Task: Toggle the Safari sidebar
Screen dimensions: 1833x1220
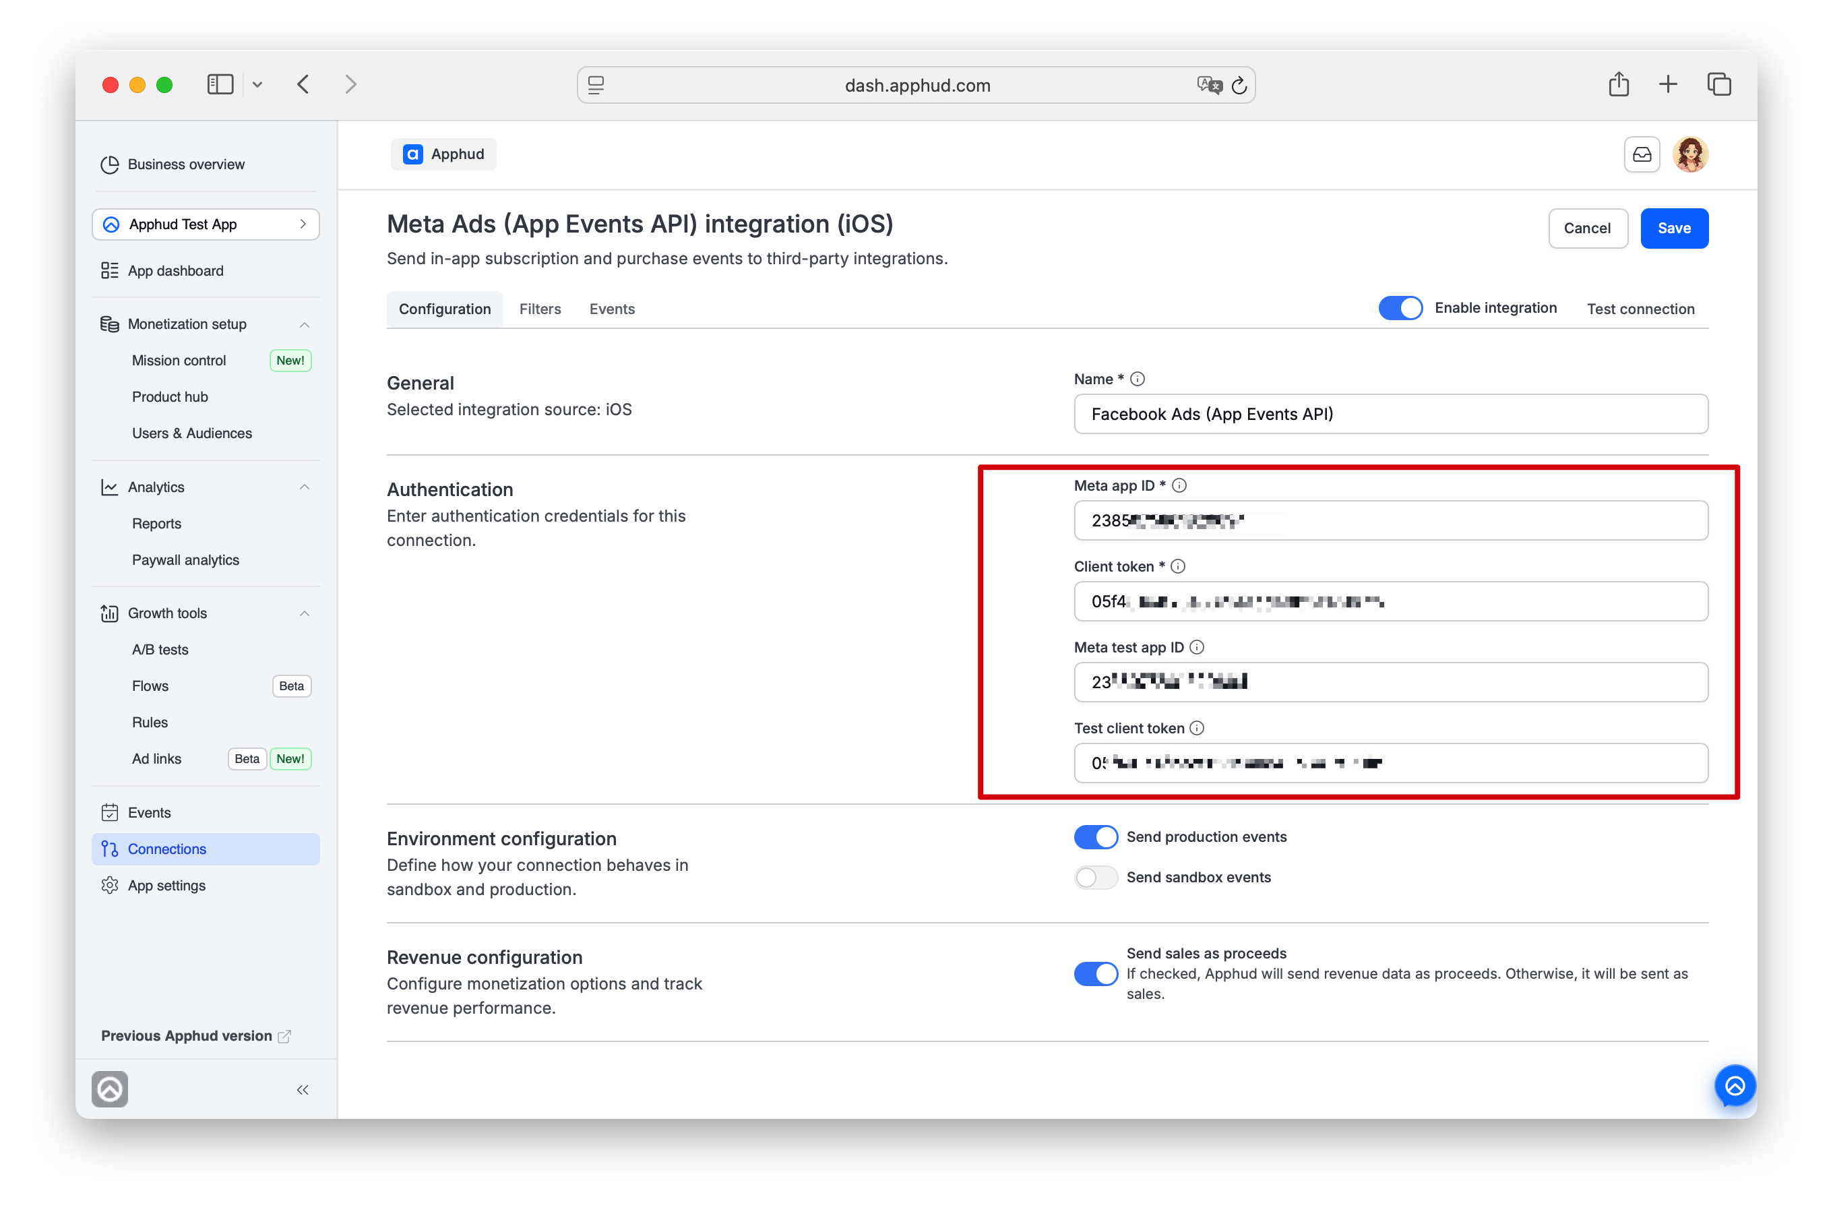Action: tap(220, 84)
